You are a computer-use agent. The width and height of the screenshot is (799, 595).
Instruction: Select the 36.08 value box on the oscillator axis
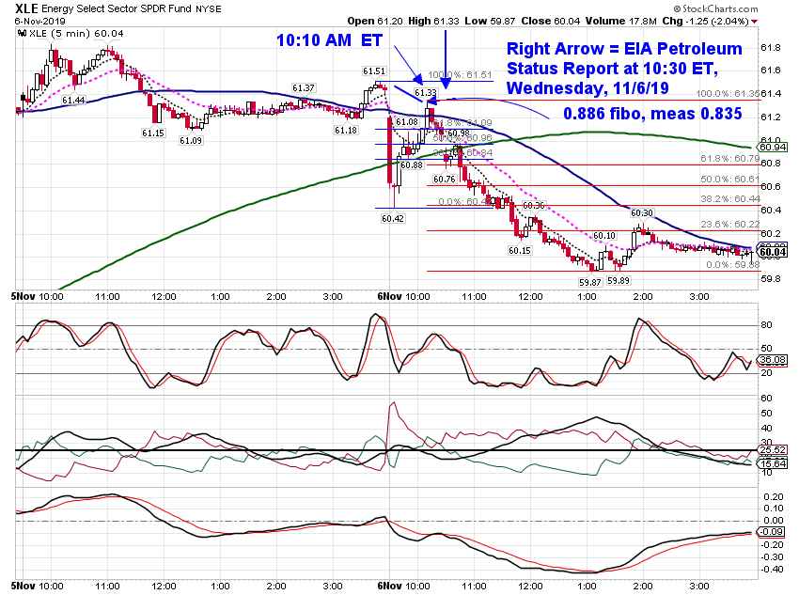click(x=773, y=360)
